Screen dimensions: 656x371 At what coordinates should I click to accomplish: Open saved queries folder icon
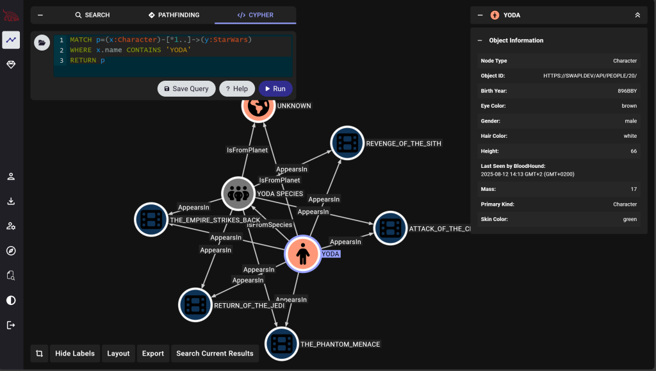tap(42, 43)
